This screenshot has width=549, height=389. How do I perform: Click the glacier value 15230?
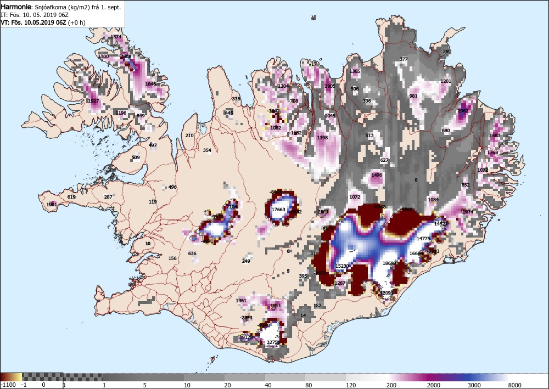pos(342,266)
